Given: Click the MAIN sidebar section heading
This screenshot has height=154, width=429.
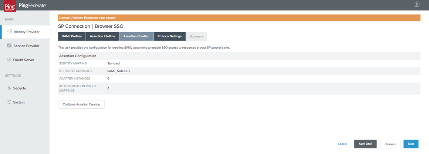Looking at the screenshot, I should pos(9,20).
